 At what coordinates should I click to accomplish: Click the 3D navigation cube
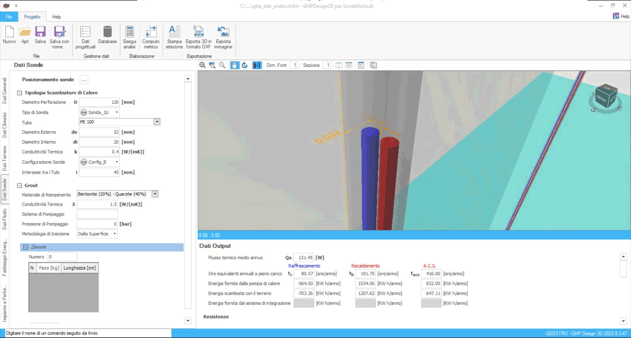coord(606,97)
